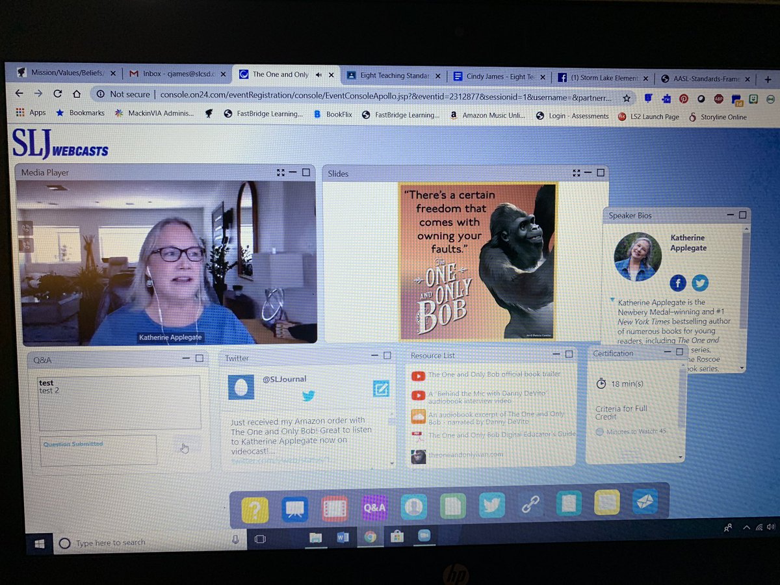Click the compose tweet icon in Twitter panel
The width and height of the screenshot is (780, 585).
(x=381, y=389)
